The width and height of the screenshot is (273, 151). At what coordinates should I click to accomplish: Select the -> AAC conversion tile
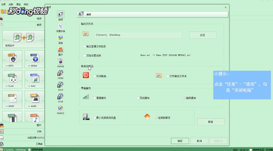tap(34, 80)
